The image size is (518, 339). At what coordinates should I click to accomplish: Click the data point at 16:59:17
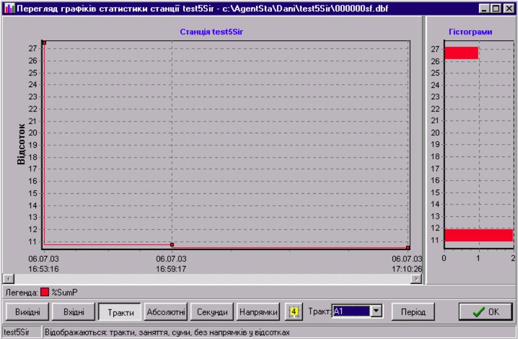(x=172, y=245)
